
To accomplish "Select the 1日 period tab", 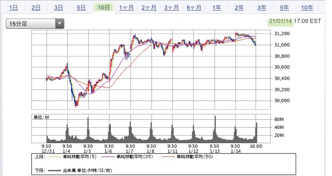I will 13,8.
